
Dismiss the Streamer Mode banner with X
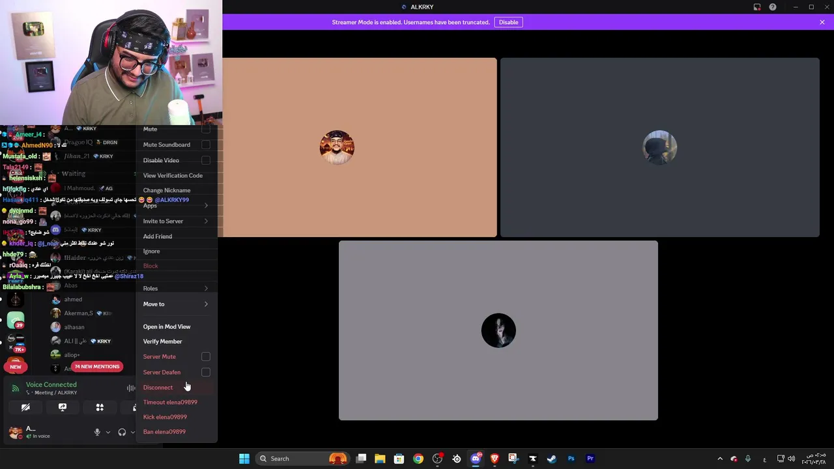click(822, 22)
